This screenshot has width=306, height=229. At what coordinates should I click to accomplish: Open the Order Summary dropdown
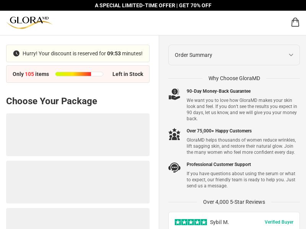point(234,55)
